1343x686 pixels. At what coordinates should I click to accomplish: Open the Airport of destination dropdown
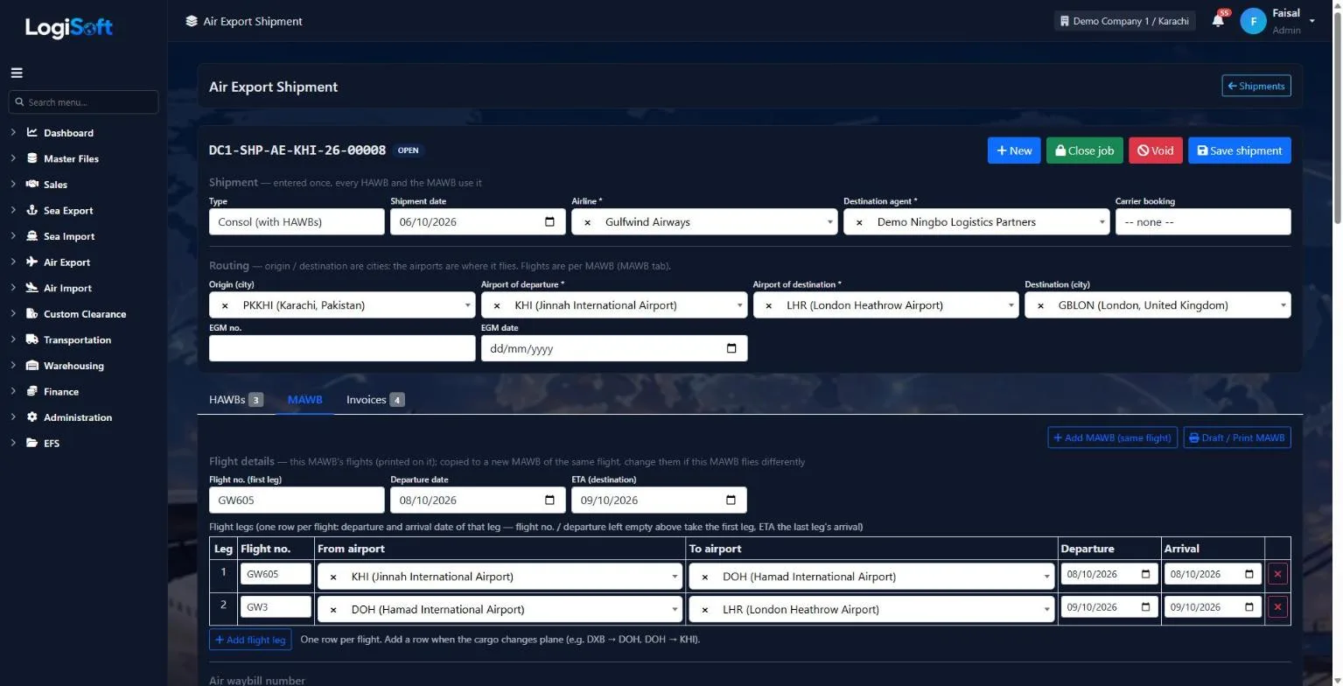[886, 305]
